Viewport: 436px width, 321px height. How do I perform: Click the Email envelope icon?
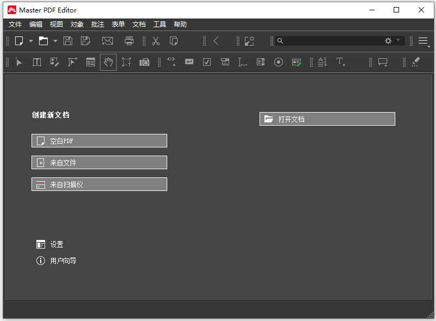107,41
